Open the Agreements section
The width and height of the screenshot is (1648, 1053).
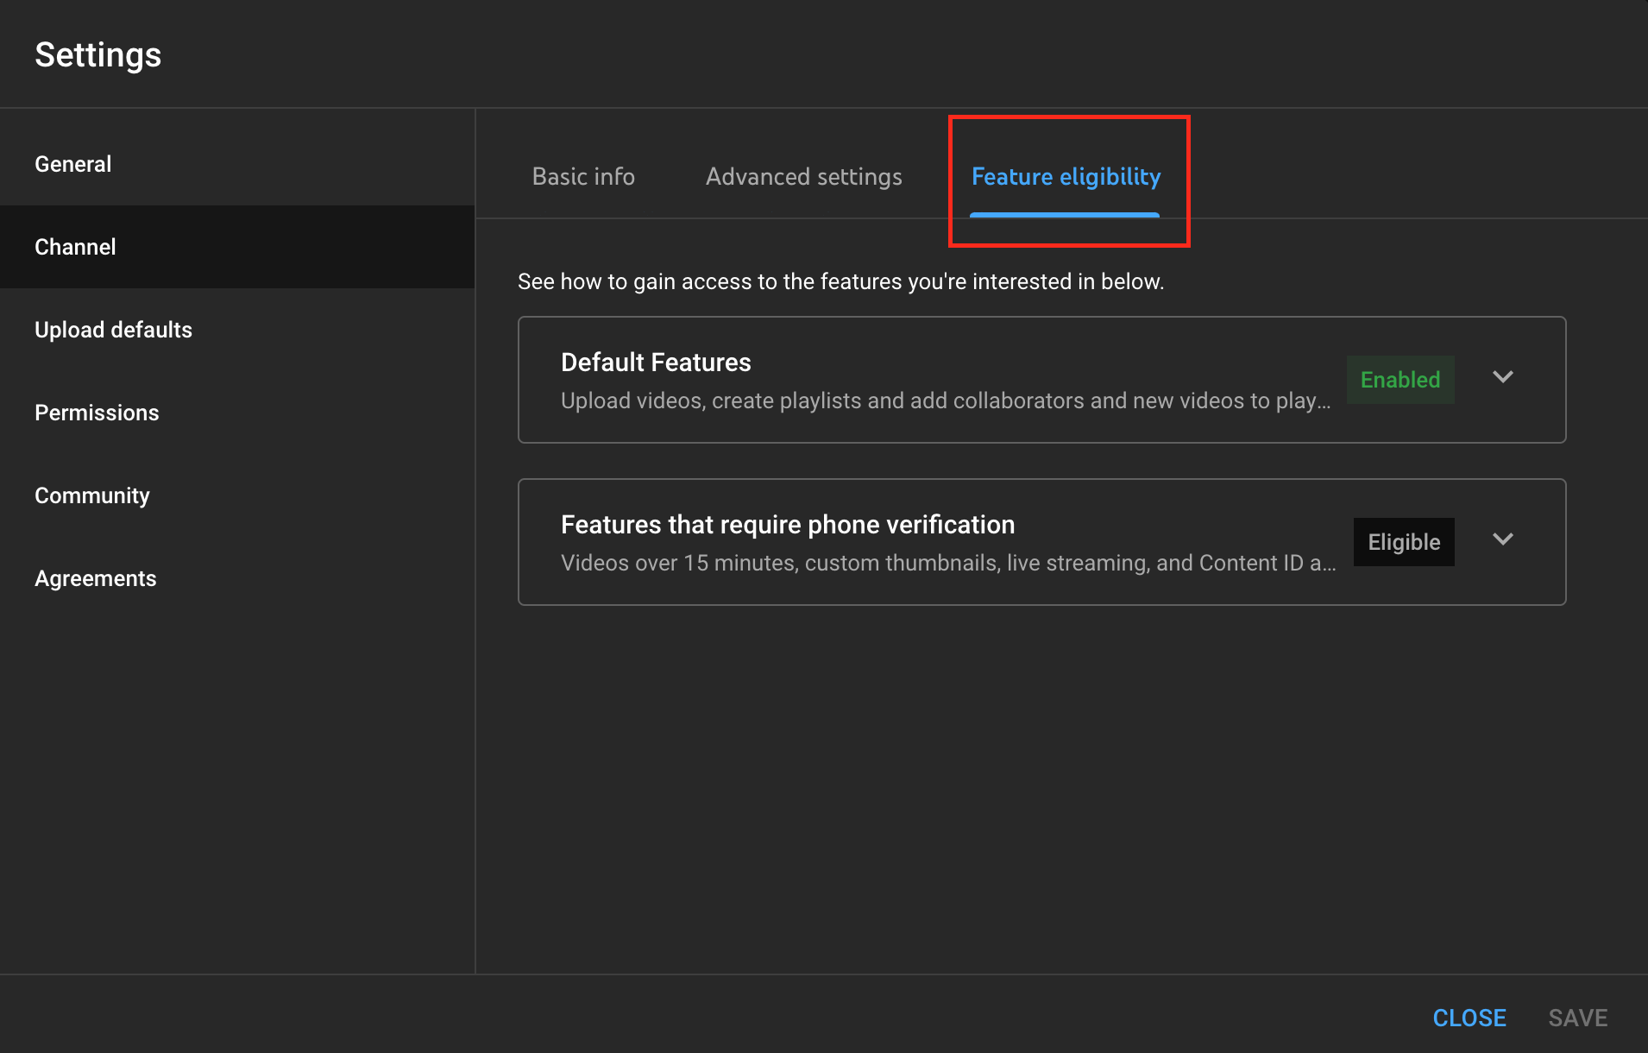tap(237, 578)
